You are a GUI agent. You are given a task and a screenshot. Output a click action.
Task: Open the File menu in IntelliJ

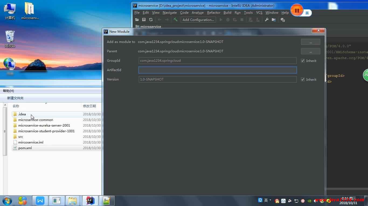137,13
